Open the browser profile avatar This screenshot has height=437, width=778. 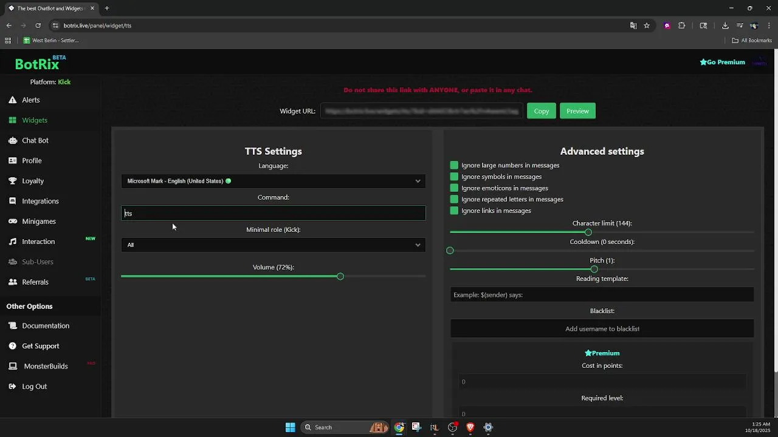pyautogui.click(x=754, y=25)
